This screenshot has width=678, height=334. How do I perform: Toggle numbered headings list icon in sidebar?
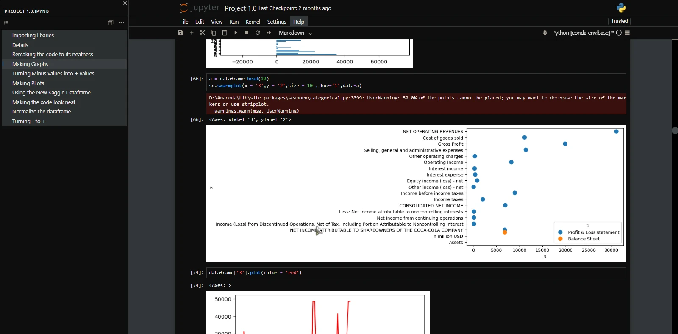6,23
